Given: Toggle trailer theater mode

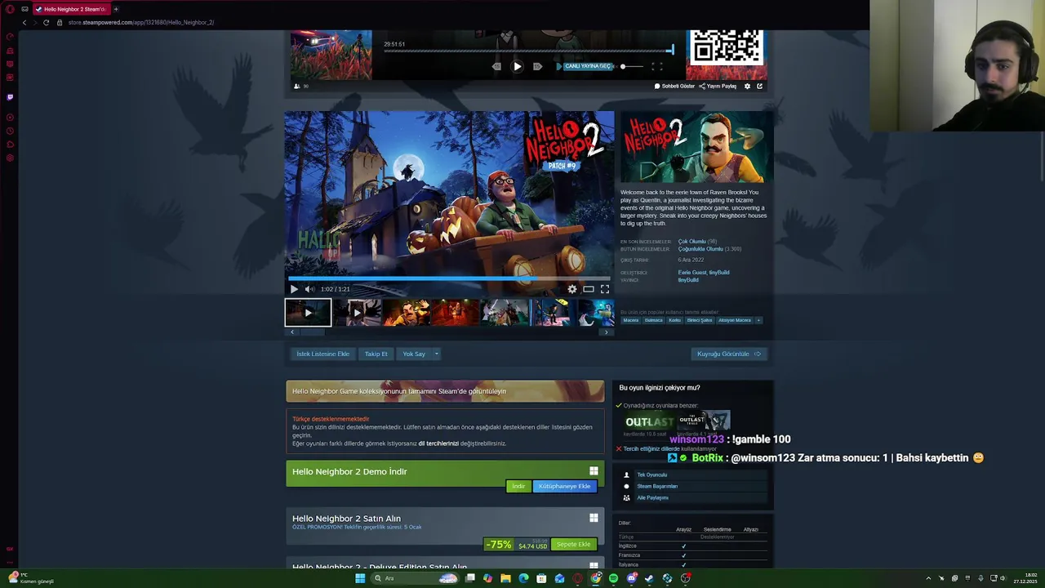Looking at the screenshot, I should [589, 289].
